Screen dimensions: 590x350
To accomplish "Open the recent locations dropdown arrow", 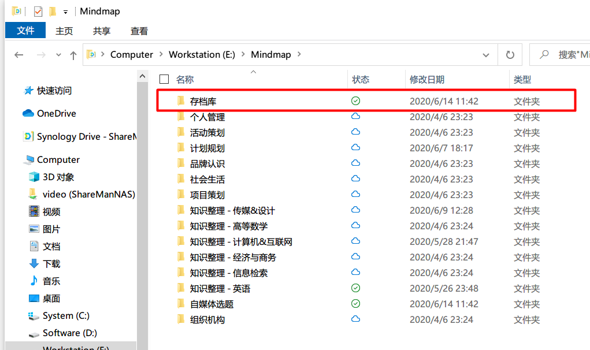I will 58,55.
